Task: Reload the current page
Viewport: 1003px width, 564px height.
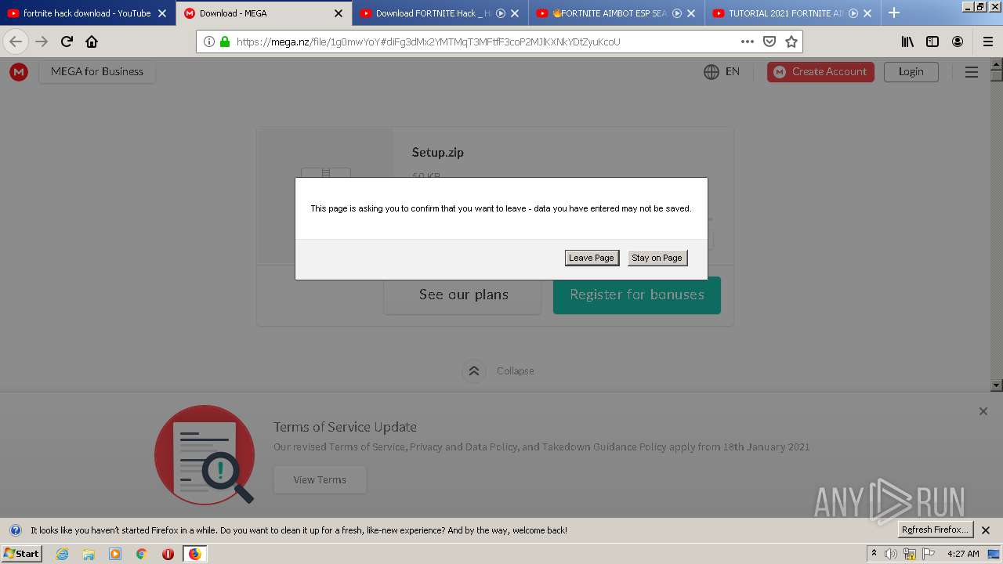Action: [67, 42]
